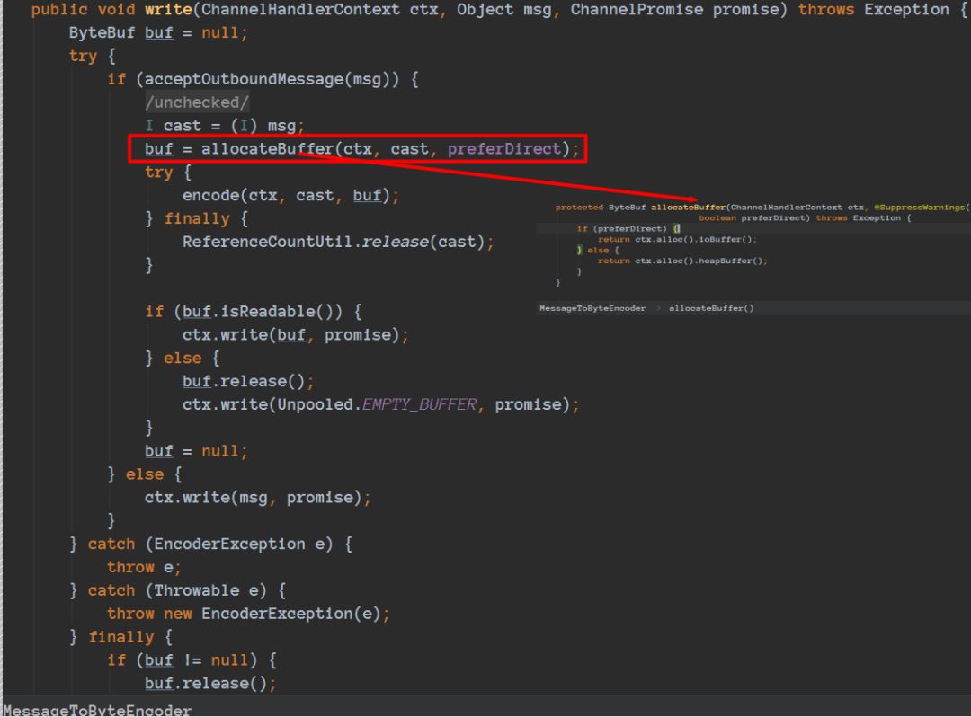Click the 'throw e;' statement
Screen dimensions: 971x717
[x=144, y=567]
